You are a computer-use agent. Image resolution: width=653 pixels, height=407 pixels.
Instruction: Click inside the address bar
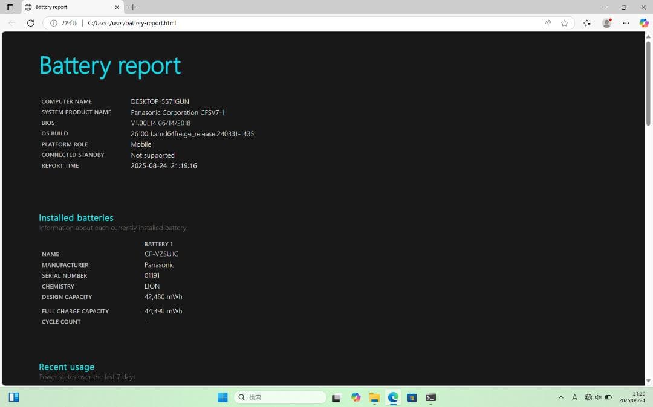(x=242, y=22)
